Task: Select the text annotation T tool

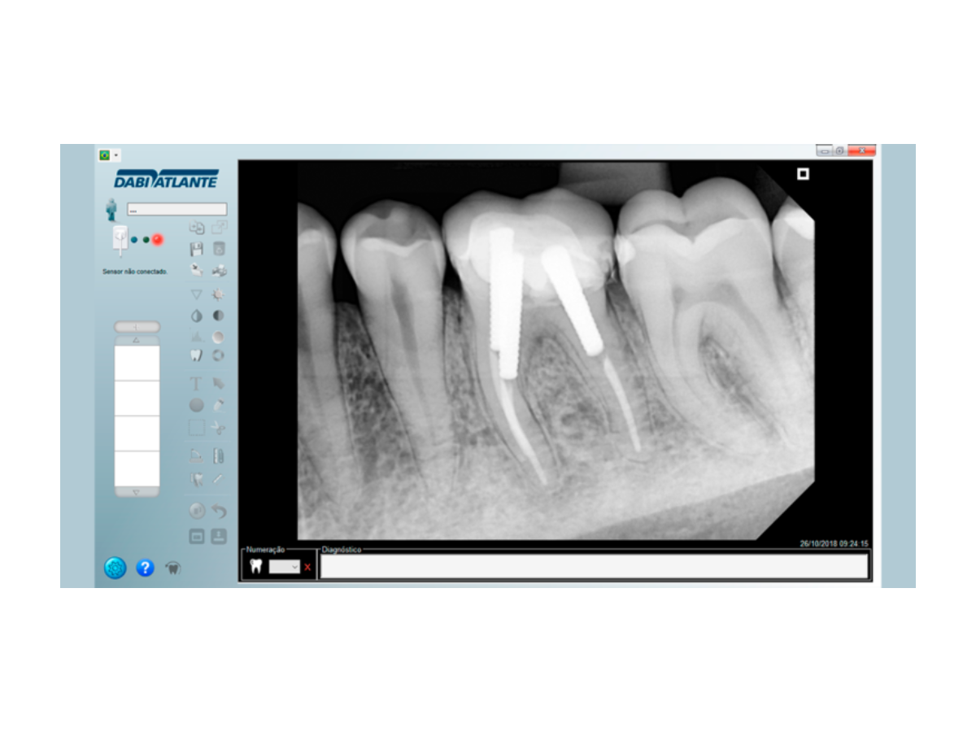Action: coord(196,384)
